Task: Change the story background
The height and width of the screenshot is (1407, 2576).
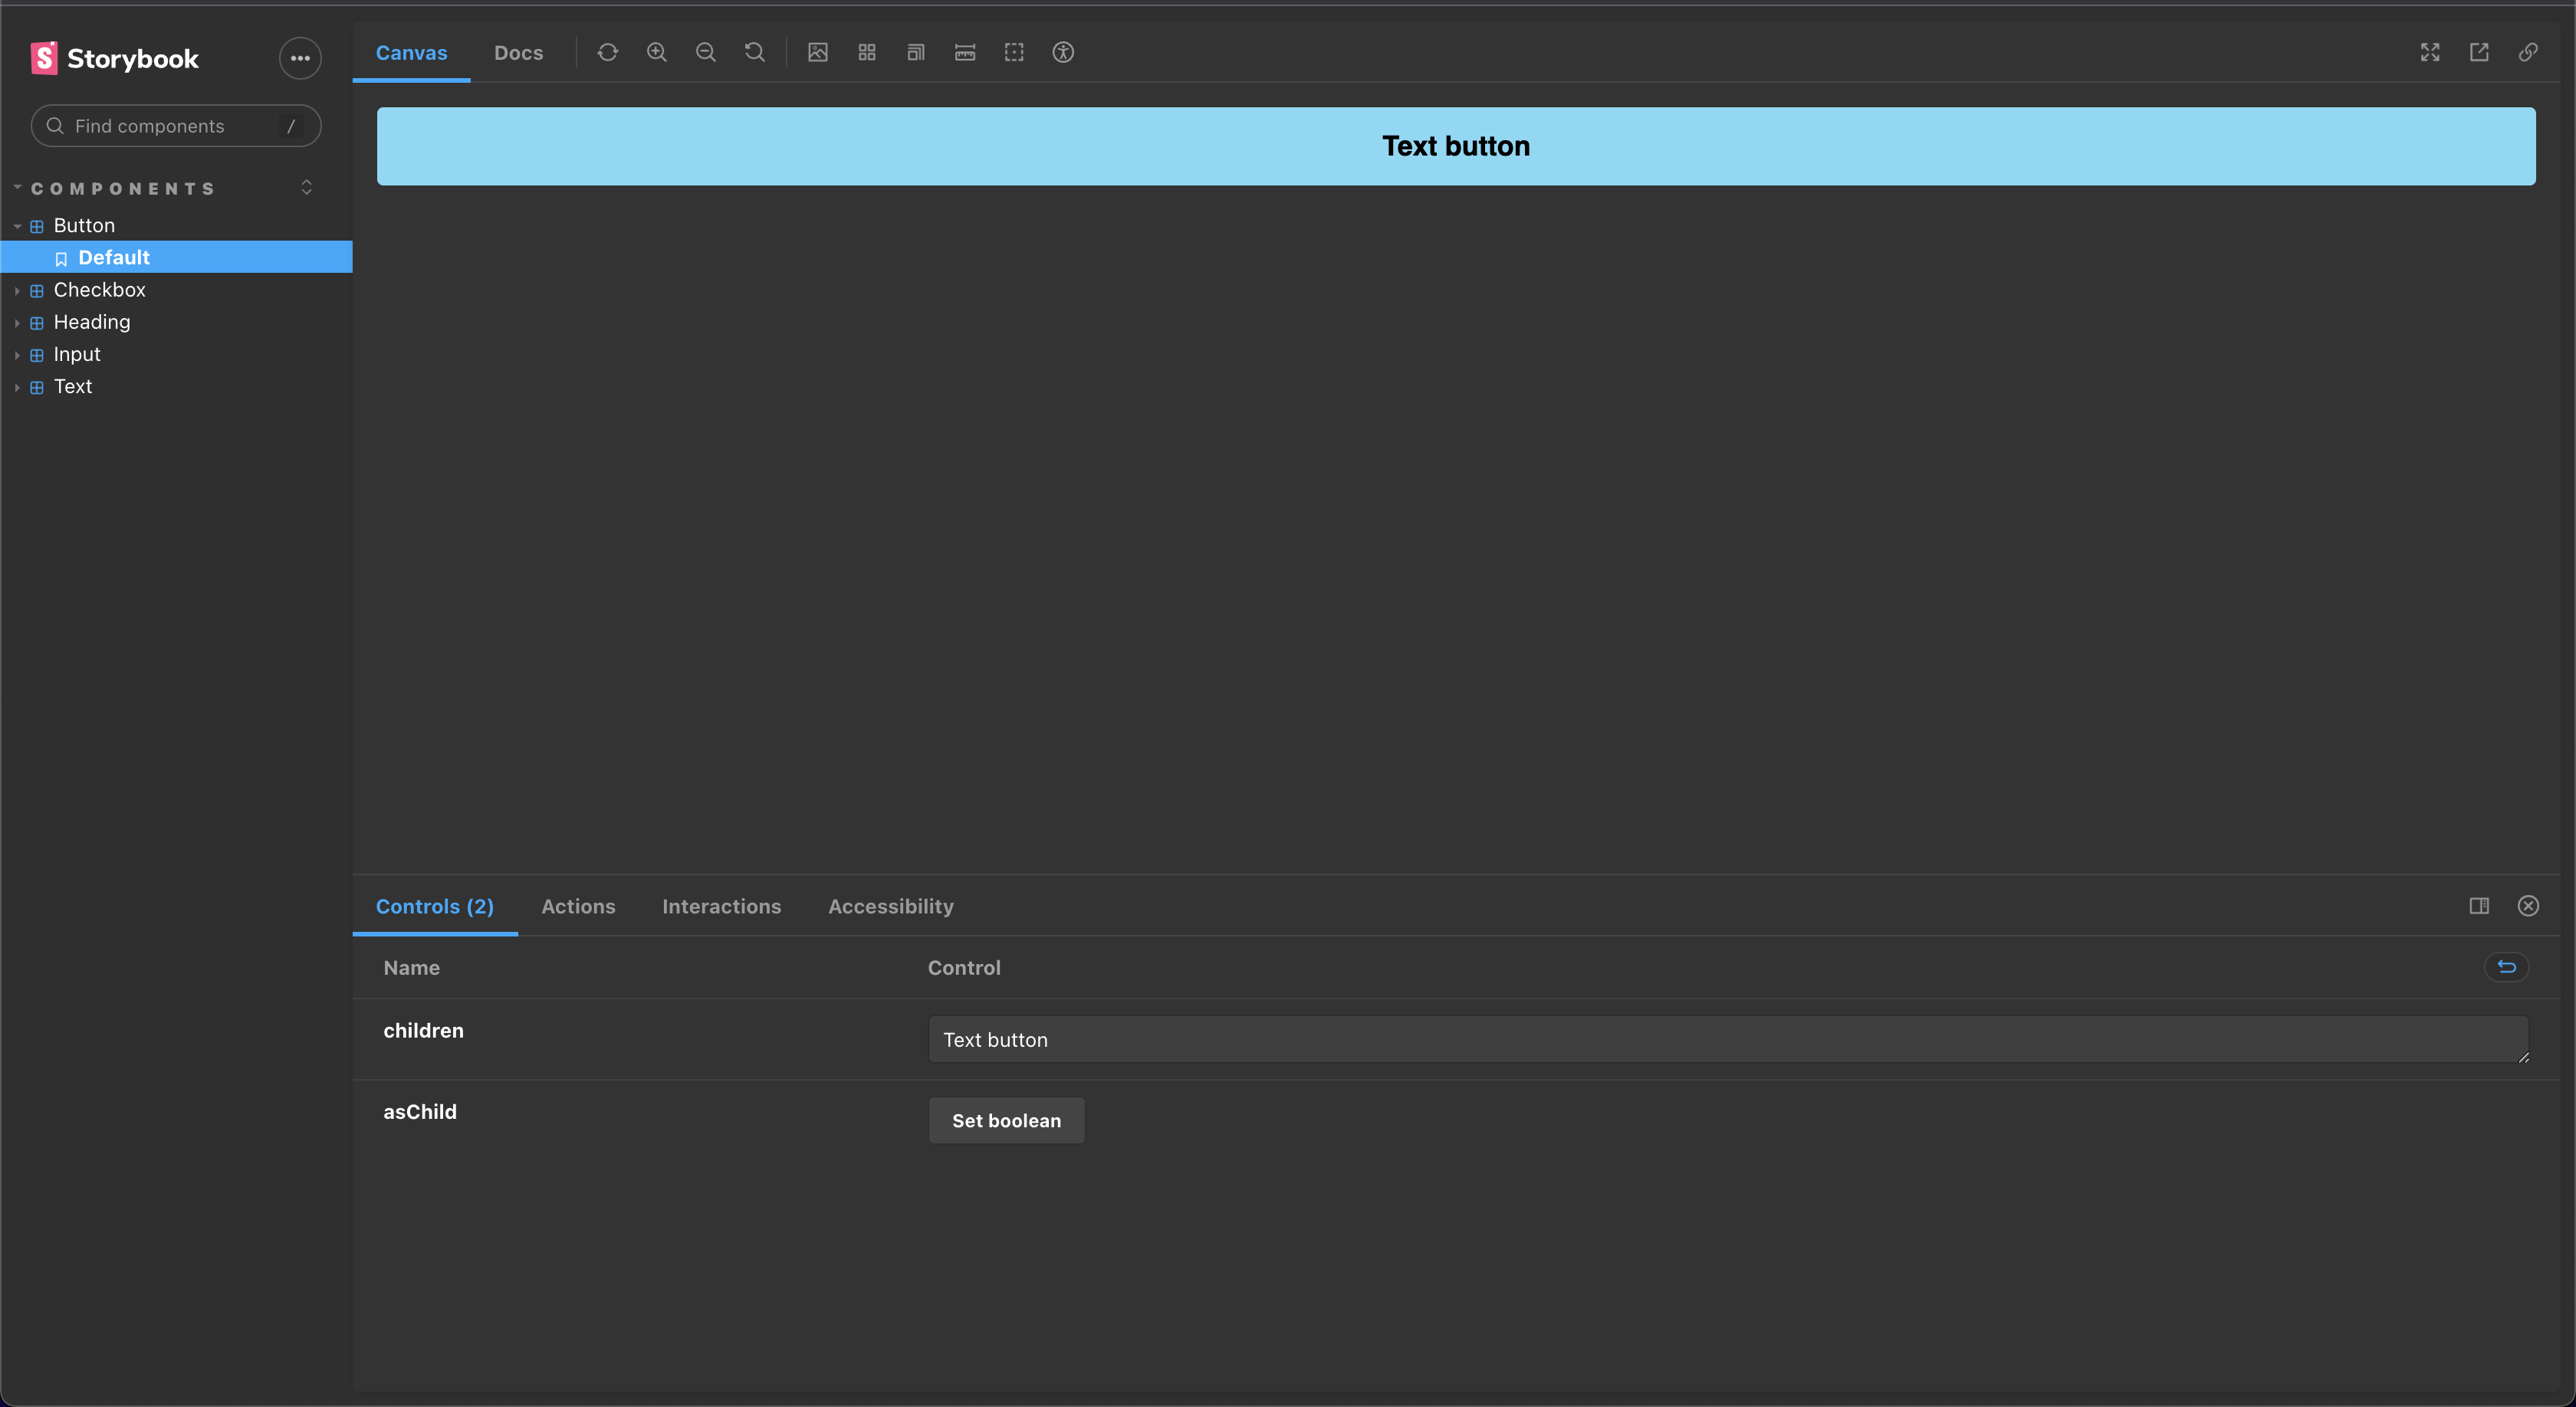Action: (x=818, y=52)
